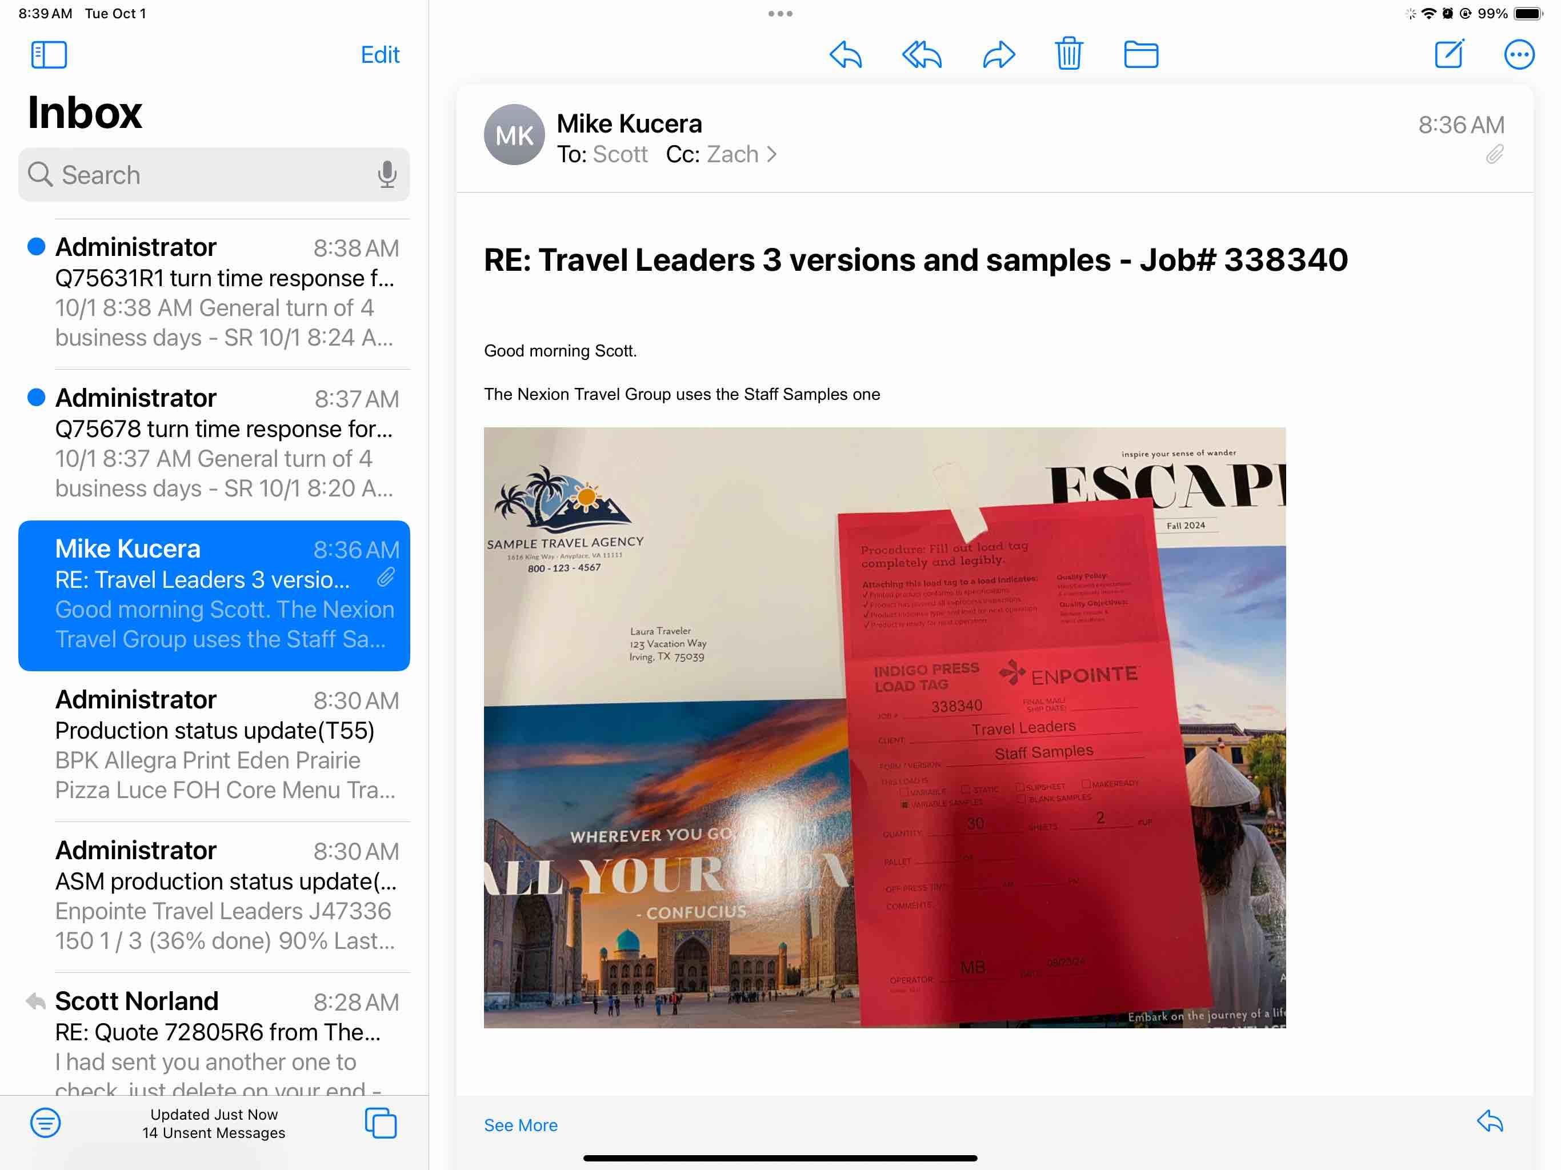
Task: Click the Edit button above Inbox
Action: [x=379, y=54]
